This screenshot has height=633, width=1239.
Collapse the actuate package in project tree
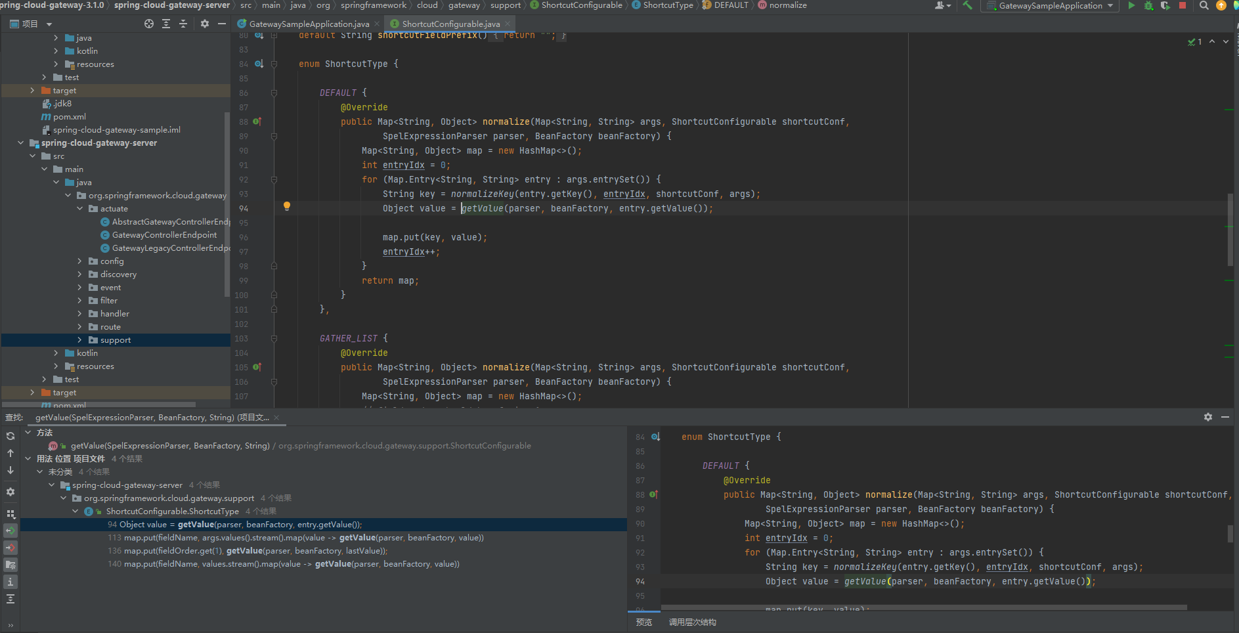pyautogui.click(x=80, y=209)
